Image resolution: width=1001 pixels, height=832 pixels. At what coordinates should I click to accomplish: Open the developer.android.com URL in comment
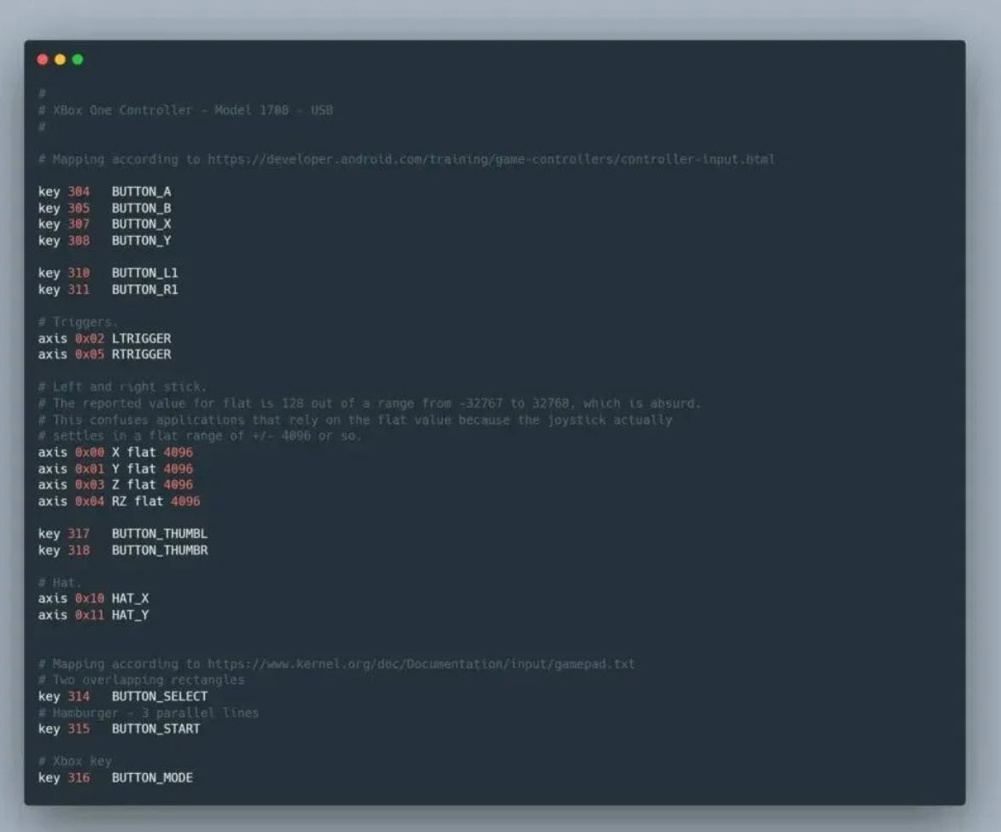coord(490,160)
